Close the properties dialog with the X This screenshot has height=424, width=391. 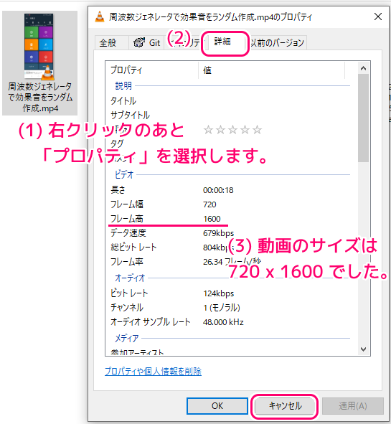(378, 17)
